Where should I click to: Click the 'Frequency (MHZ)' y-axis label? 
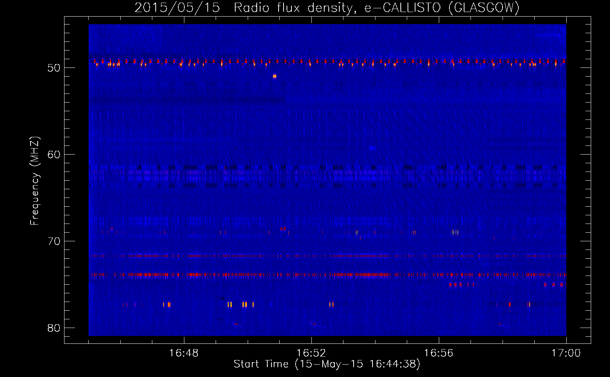[35, 181]
